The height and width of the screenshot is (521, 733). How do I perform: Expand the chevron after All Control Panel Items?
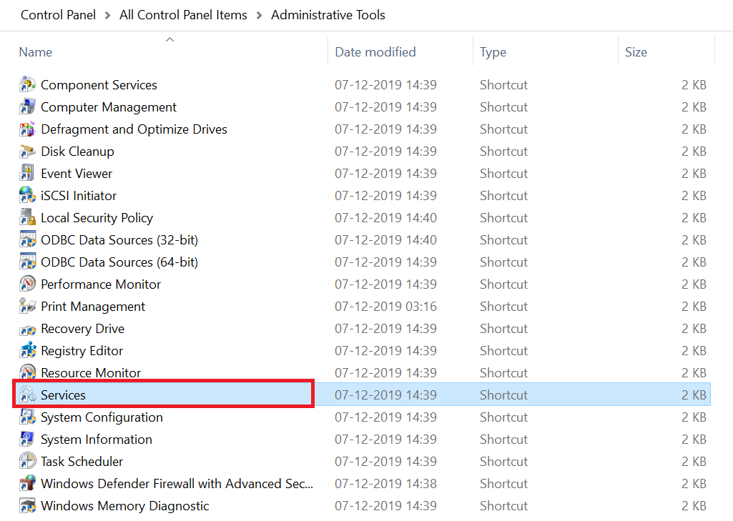pyautogui.click(x=260, y=16)
